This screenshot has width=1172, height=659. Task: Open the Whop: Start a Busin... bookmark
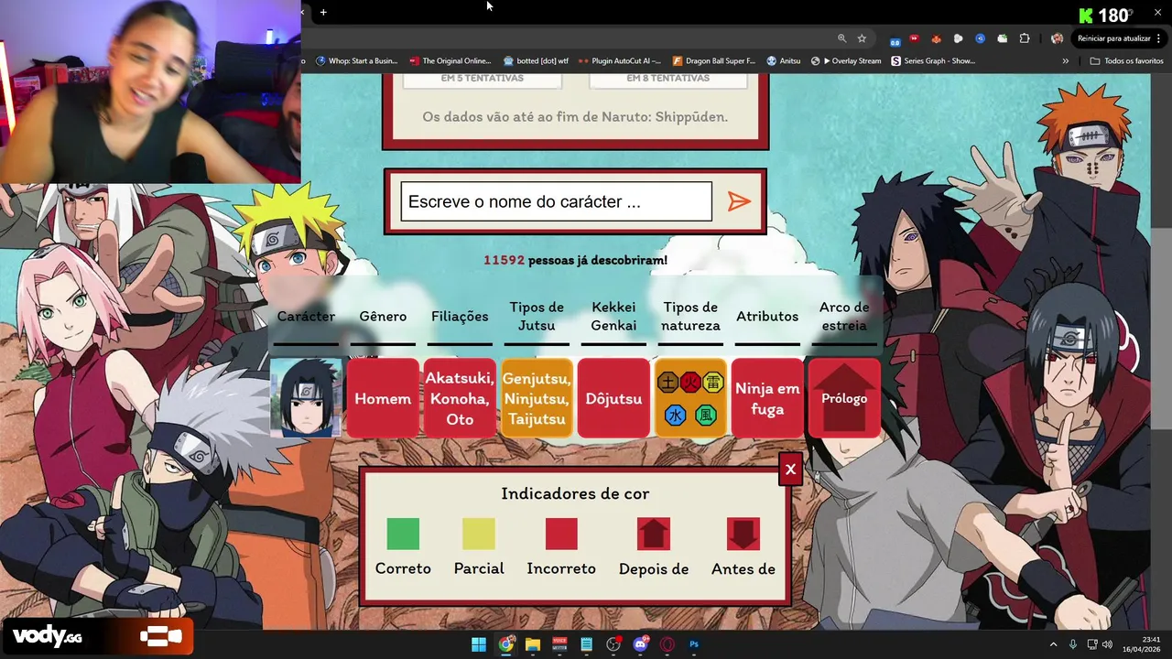[x=356, y=61]
